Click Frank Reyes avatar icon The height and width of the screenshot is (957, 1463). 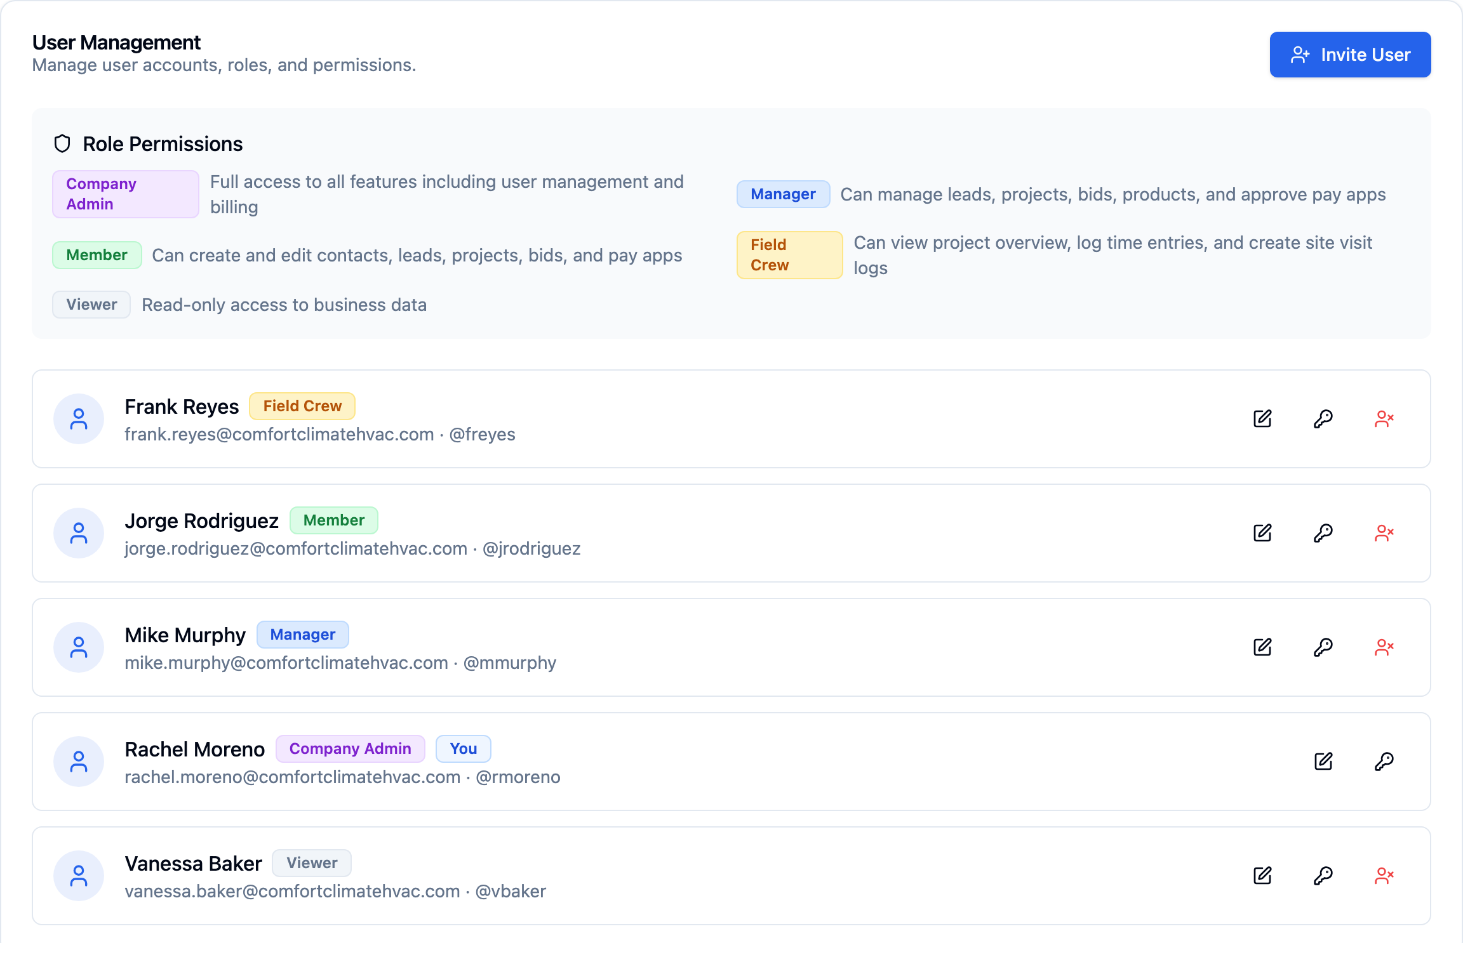pyautogui.click(x=79, y=419)
